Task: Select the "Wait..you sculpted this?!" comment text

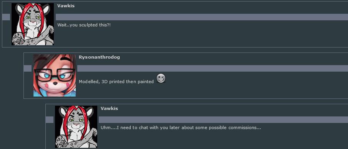Action: 84,25
